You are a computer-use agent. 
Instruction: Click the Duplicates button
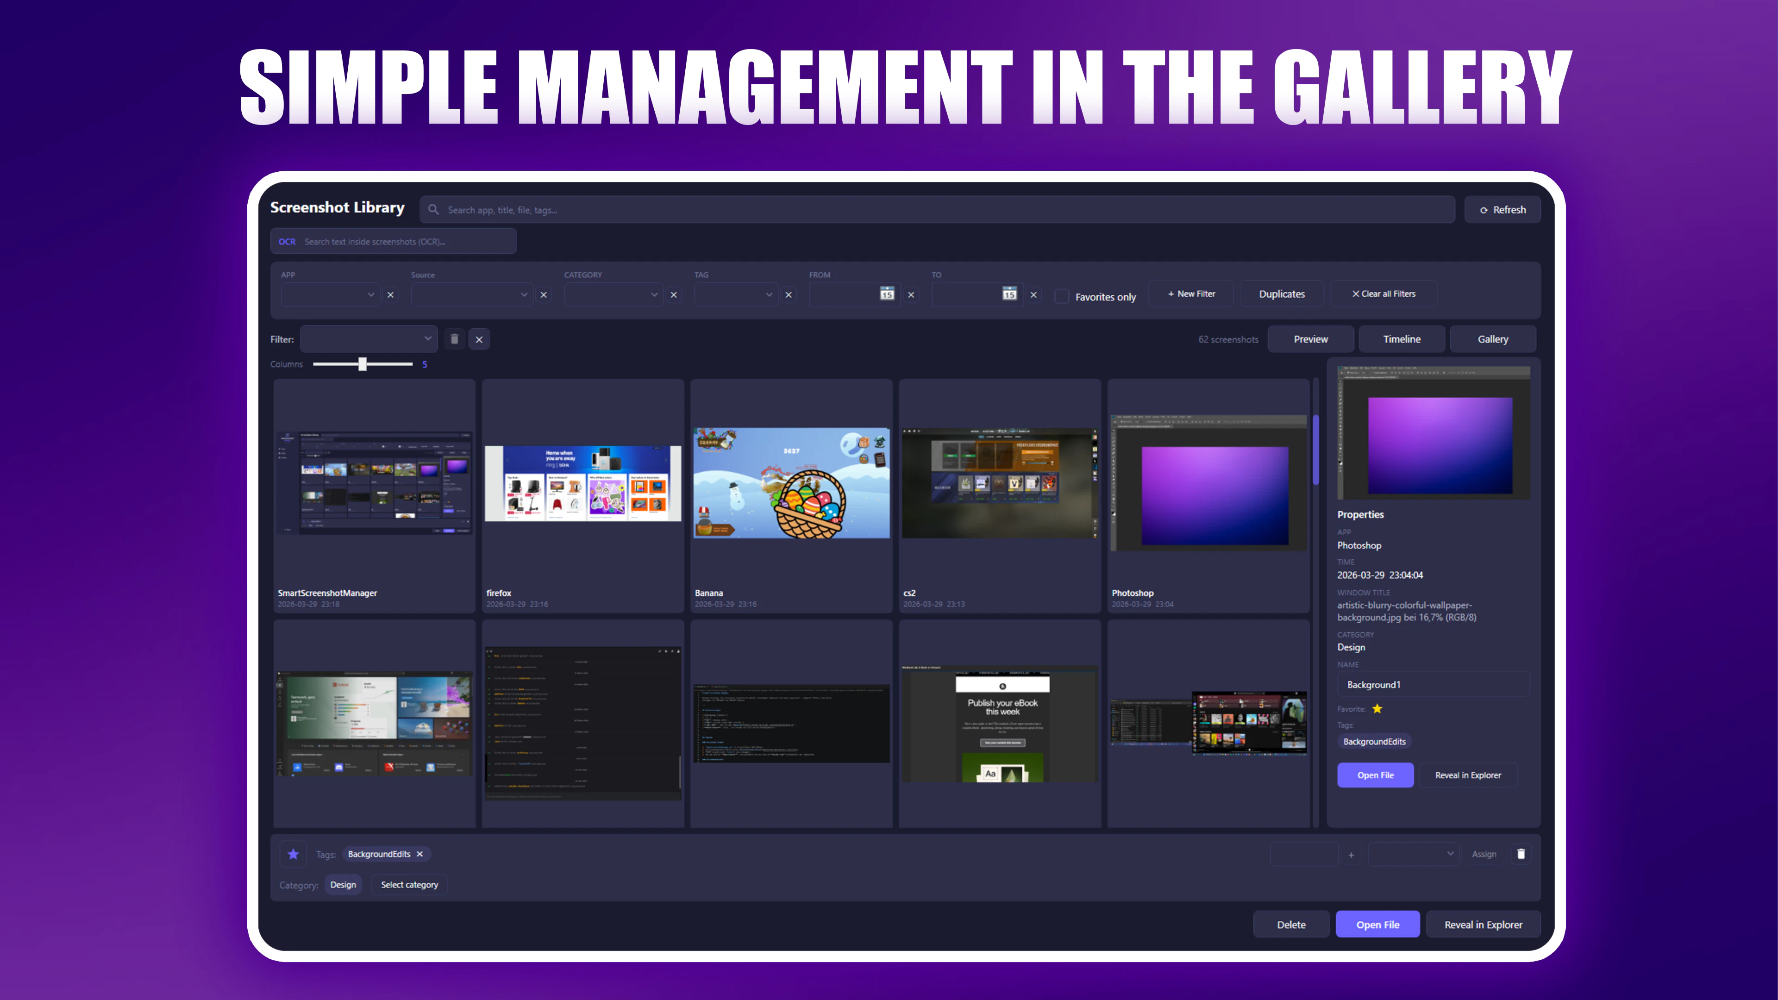point(1281,294)
